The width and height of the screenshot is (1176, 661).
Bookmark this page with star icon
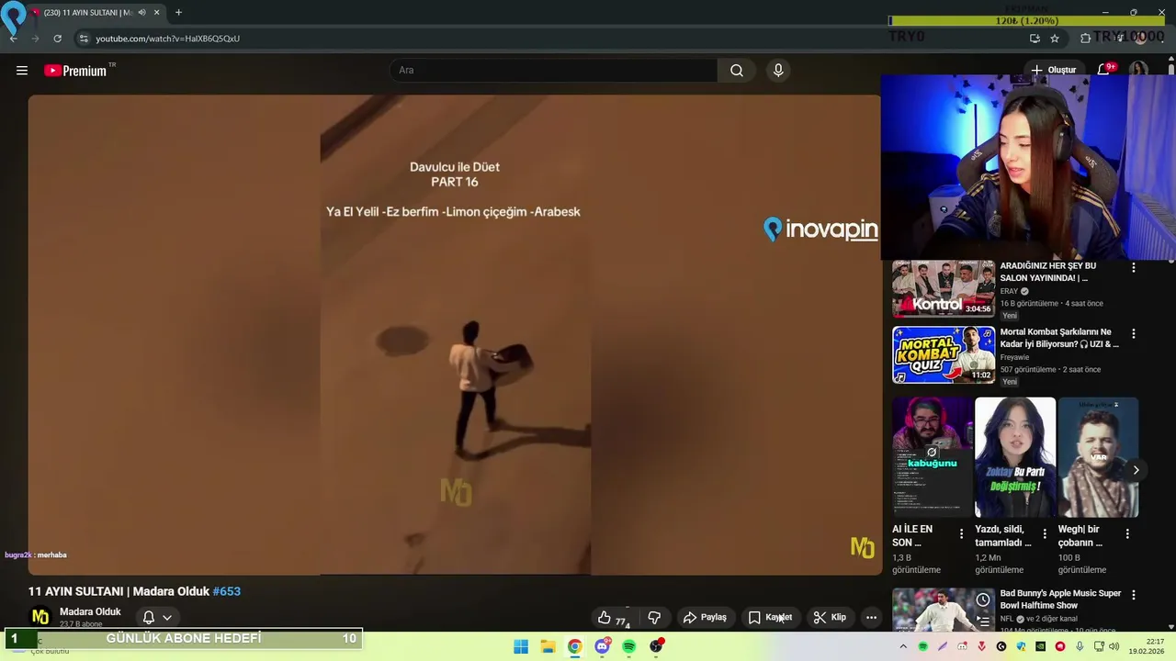pyautogui.click(x=1055, y=39)
